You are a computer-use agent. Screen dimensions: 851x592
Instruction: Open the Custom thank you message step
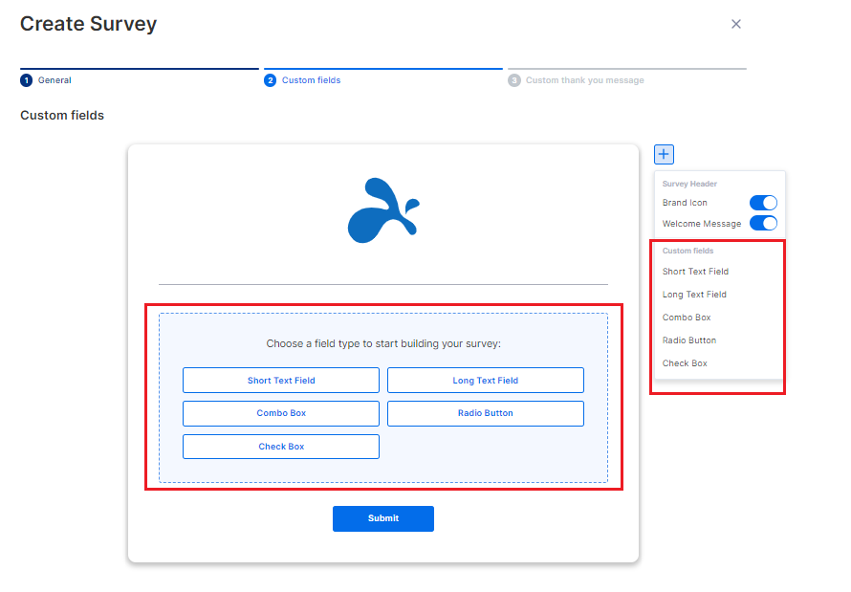583,80
